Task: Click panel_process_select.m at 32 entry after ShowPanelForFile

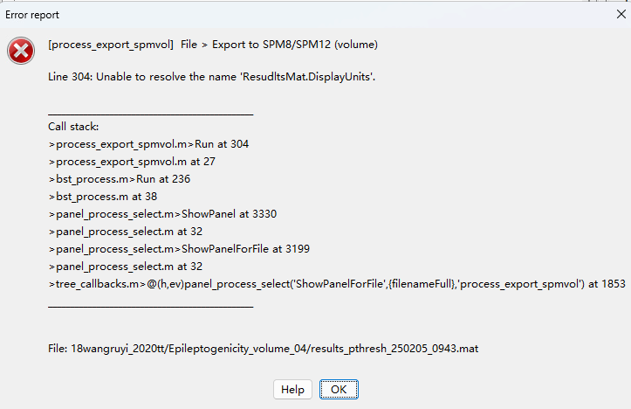Action: [126, 267]
